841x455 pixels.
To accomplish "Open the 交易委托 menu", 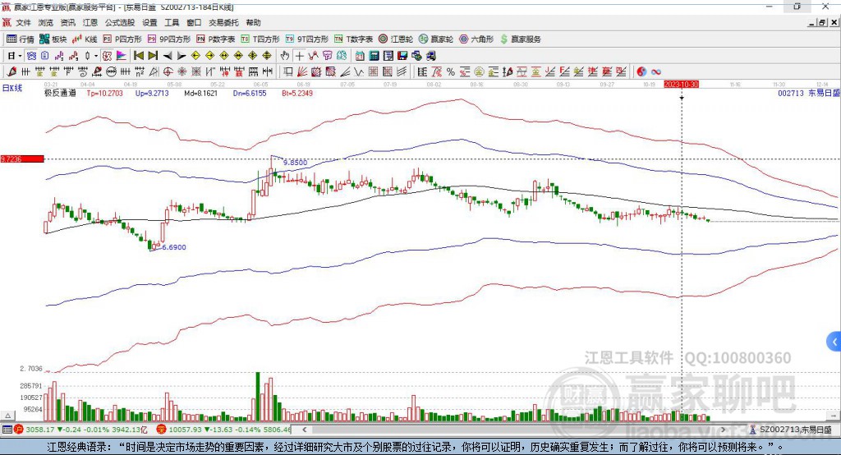I will pyautogui.click(x=223, y=22).
